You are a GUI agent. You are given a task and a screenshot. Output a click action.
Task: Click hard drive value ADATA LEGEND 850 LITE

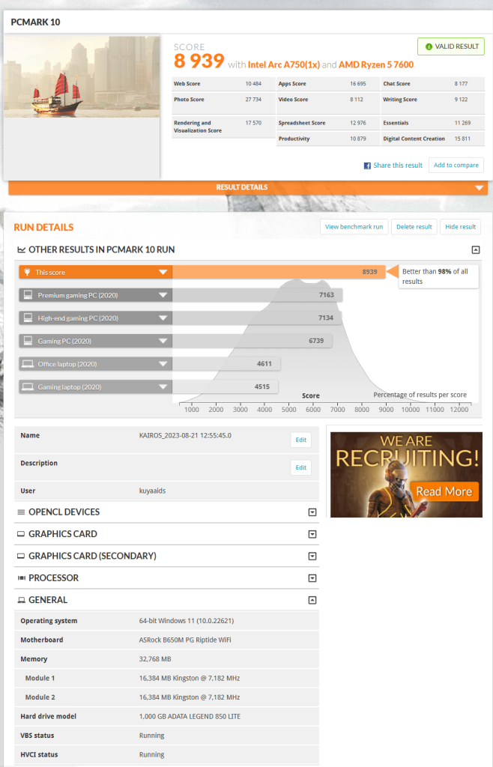[190, 717]
